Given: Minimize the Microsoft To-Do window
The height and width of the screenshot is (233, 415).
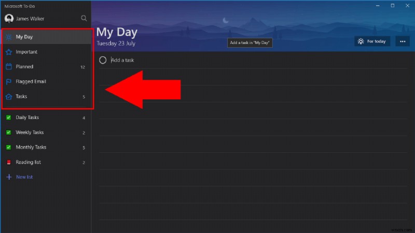Looking at the screenshot, I should pyautogui.click(x=378, y=6).
